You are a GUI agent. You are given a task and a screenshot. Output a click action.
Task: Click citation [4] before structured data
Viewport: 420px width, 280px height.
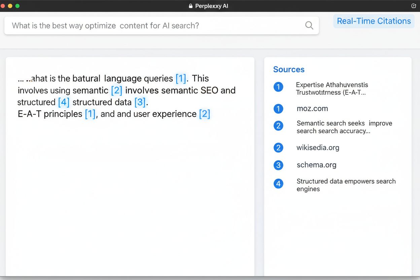point(63,102)
